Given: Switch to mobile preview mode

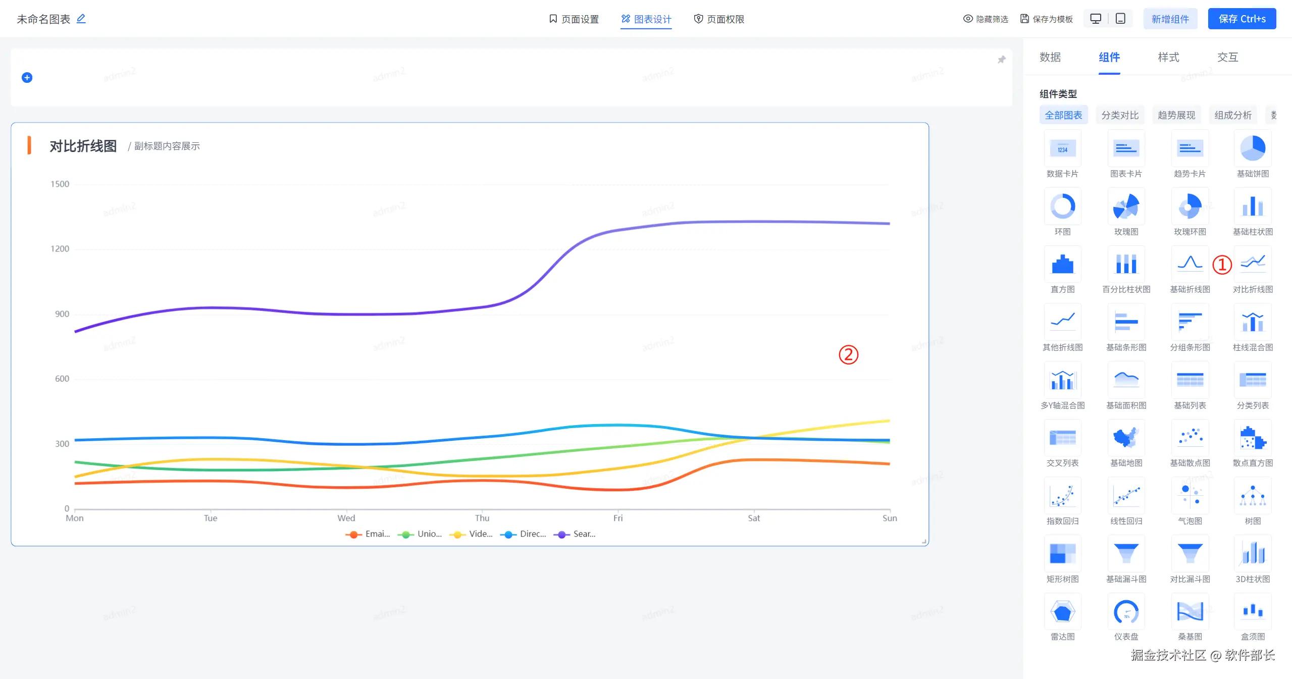Looking at the screenshot, I should pyautogui.click(x=1120, y=19).
